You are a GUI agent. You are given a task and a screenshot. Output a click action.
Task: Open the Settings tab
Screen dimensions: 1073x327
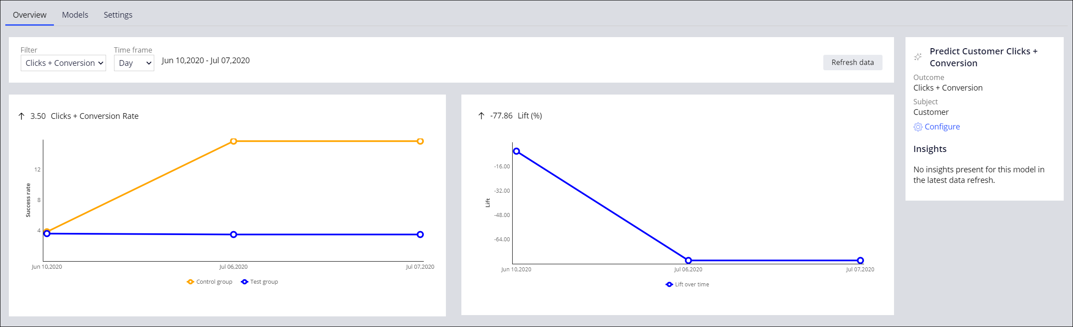[118, 15]
